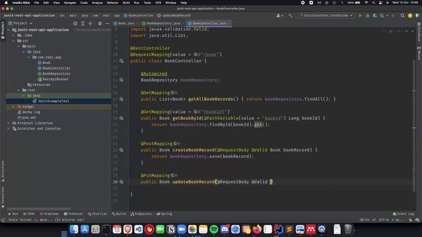Open URL globe icon next to @PutMapping

tap(174, 176)
